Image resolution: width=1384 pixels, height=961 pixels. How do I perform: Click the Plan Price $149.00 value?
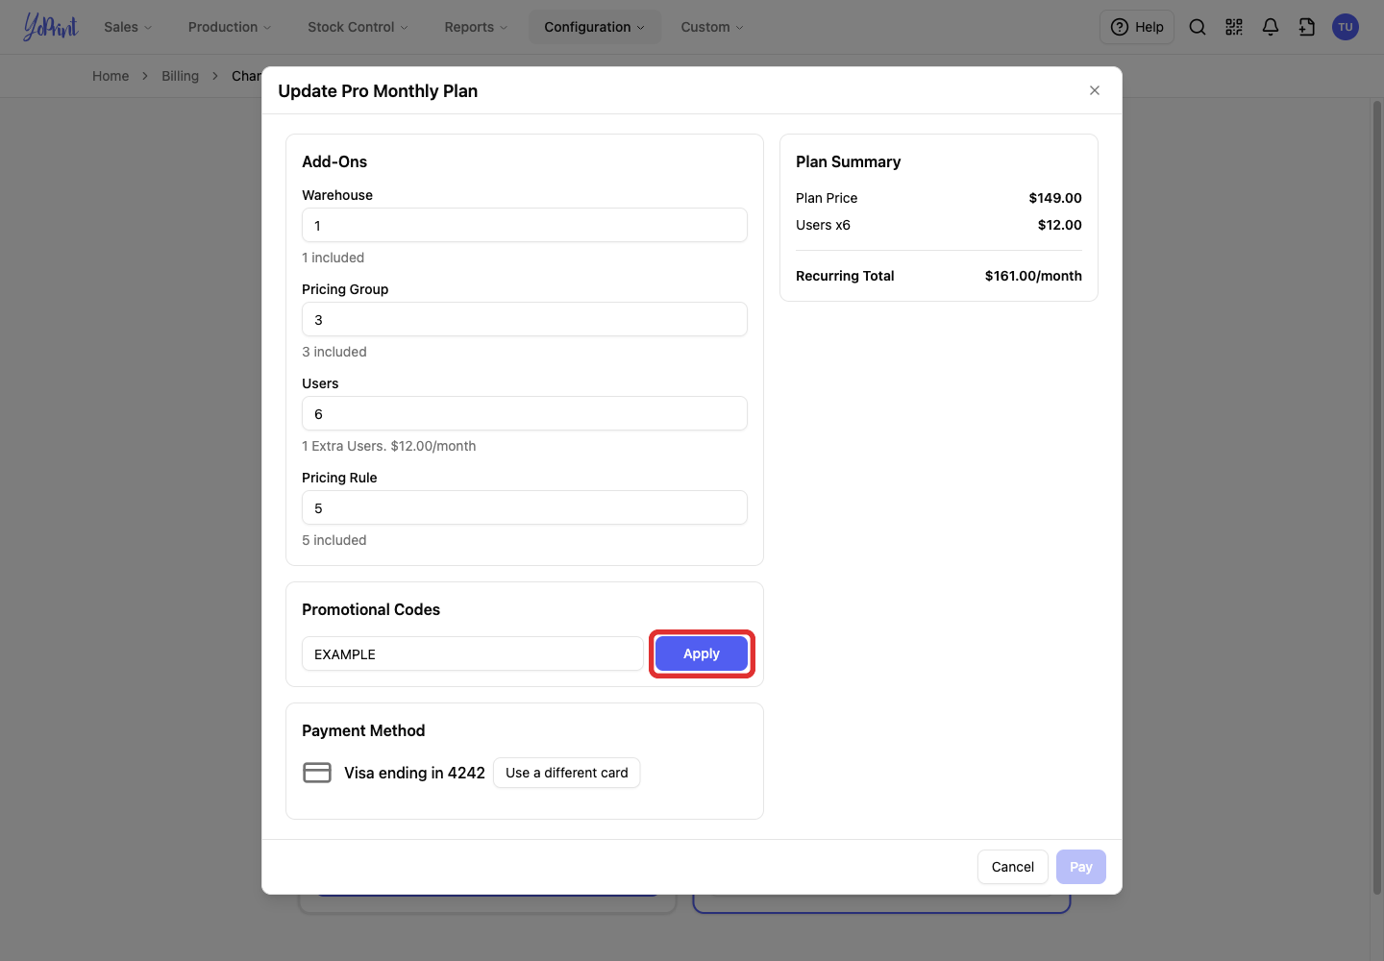click(1055, 198)
